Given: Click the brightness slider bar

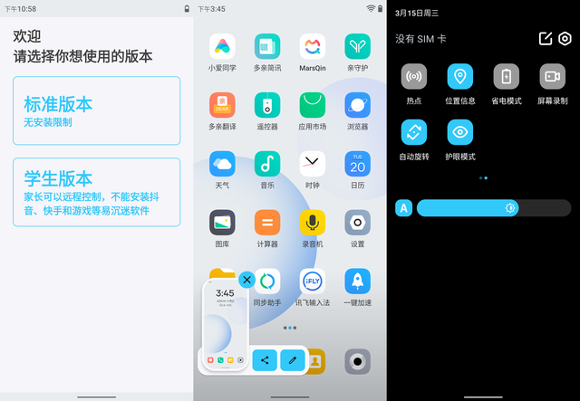Looking at the screenshot, I should pyautogui.click(x=494, y=208).
